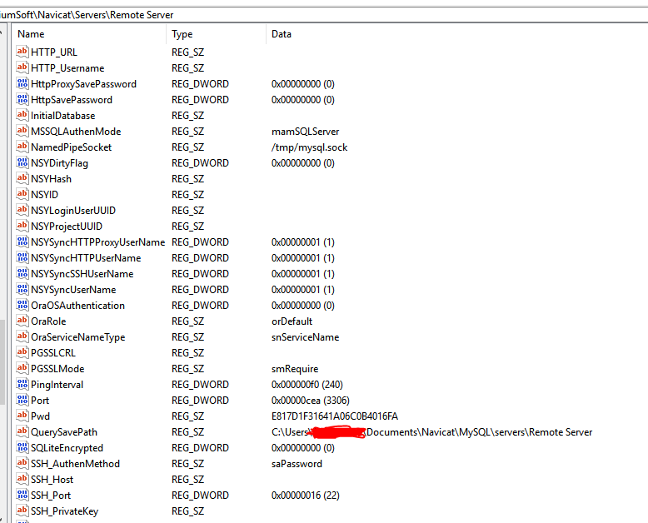Click the DWORD icon beside OraOSAuthentication
Viewport: 648px width, 523px height.
[22, 305]
